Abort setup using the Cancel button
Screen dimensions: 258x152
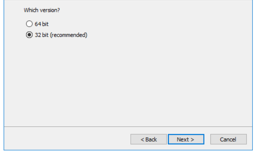click(228, 139)
